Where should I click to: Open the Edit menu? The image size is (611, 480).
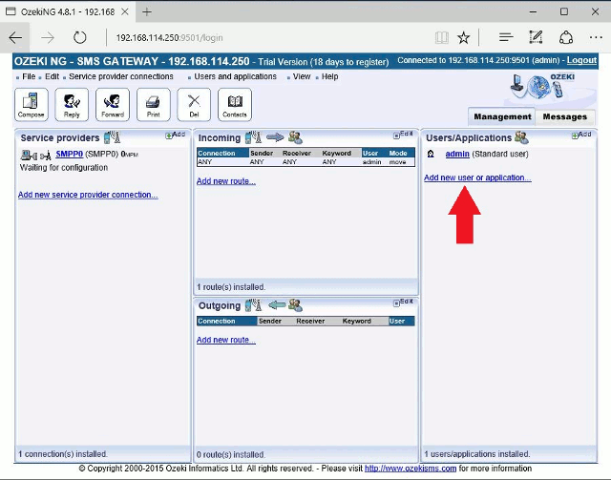point(52,76)
